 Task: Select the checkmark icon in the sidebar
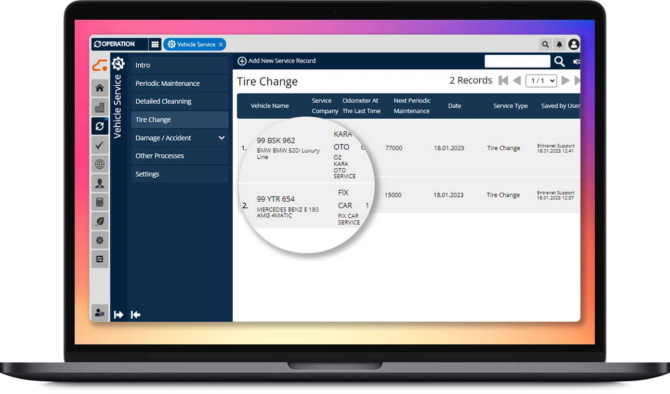pos(100,145)
